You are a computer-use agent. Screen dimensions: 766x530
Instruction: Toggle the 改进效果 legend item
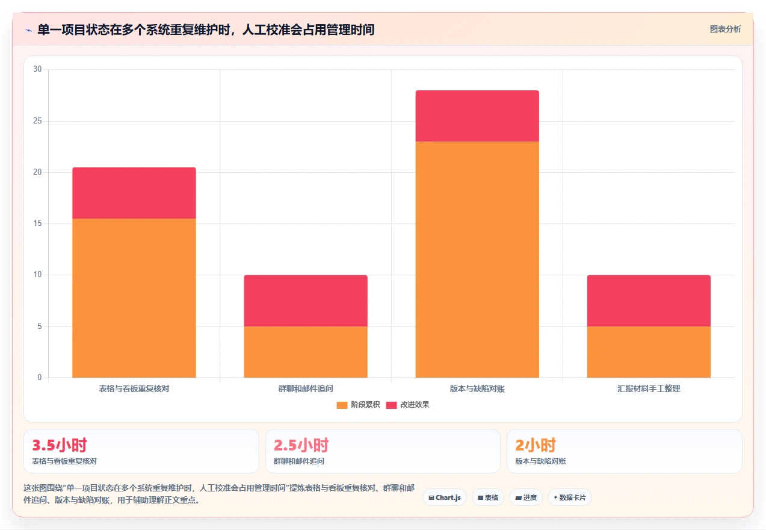point(407,405)
